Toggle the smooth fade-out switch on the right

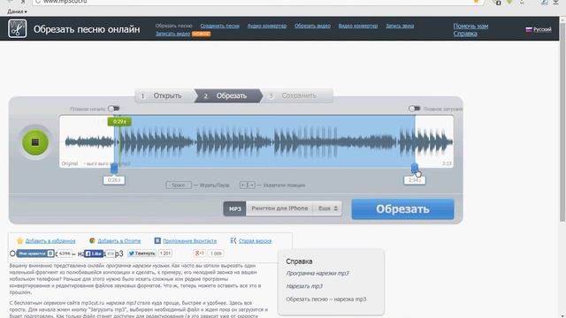[x=415, y=109]
